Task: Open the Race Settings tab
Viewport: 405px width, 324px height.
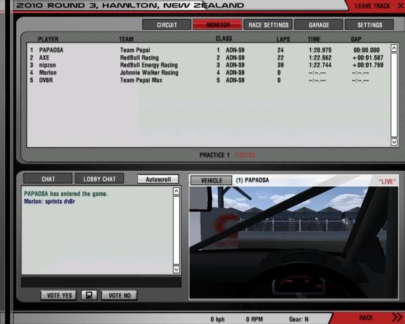Action: coord(268,25)
